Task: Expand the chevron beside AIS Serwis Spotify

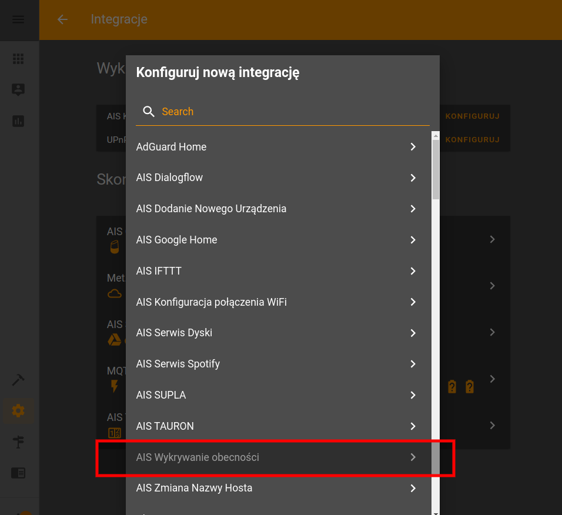Action: point(413,364)
